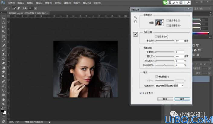Click the brush size value field
213x124 pixels.
point(31,8)
